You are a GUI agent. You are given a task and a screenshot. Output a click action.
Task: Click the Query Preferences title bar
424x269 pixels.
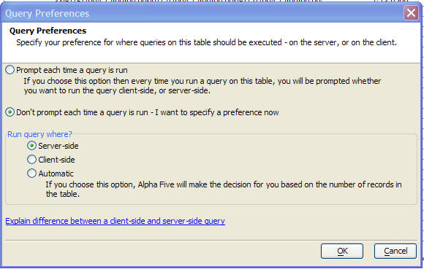202,13
